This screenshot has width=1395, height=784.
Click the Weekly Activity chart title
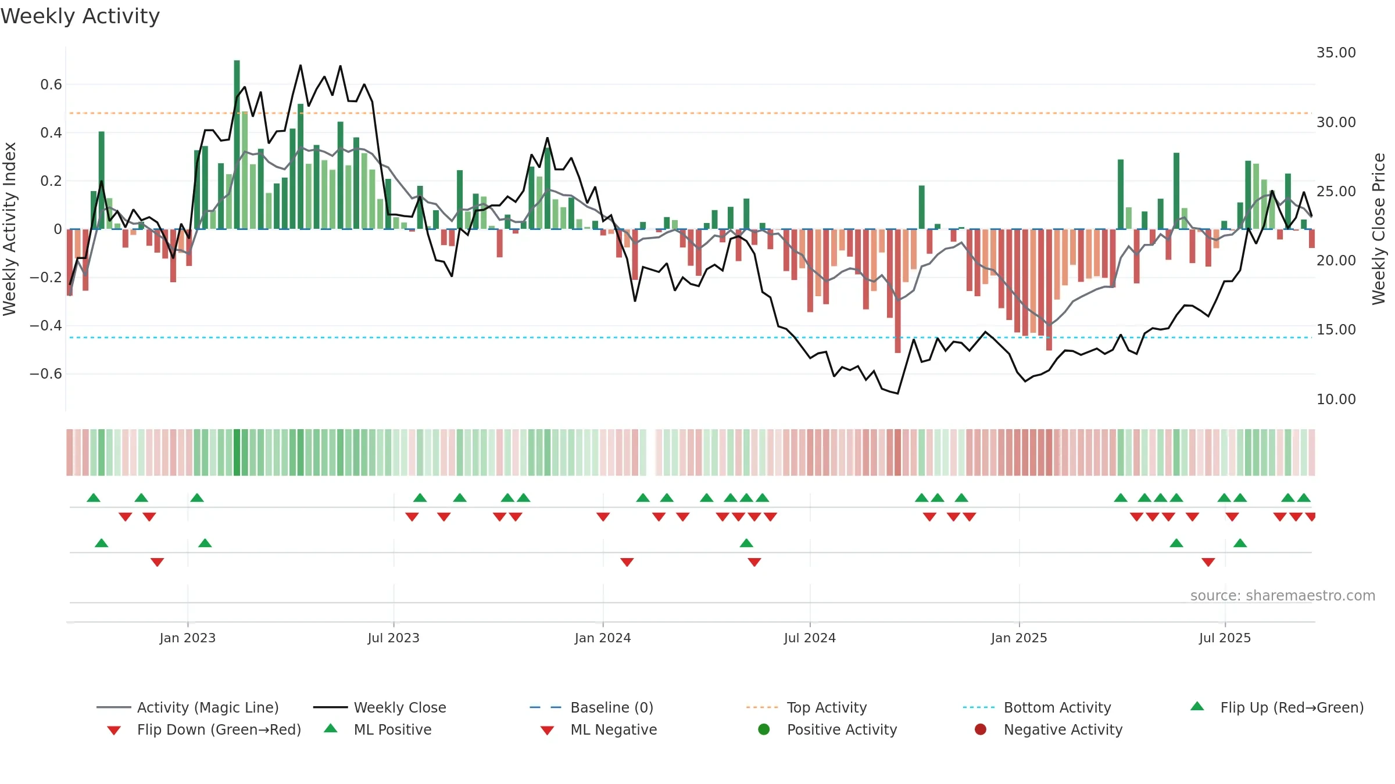[80, 16]
